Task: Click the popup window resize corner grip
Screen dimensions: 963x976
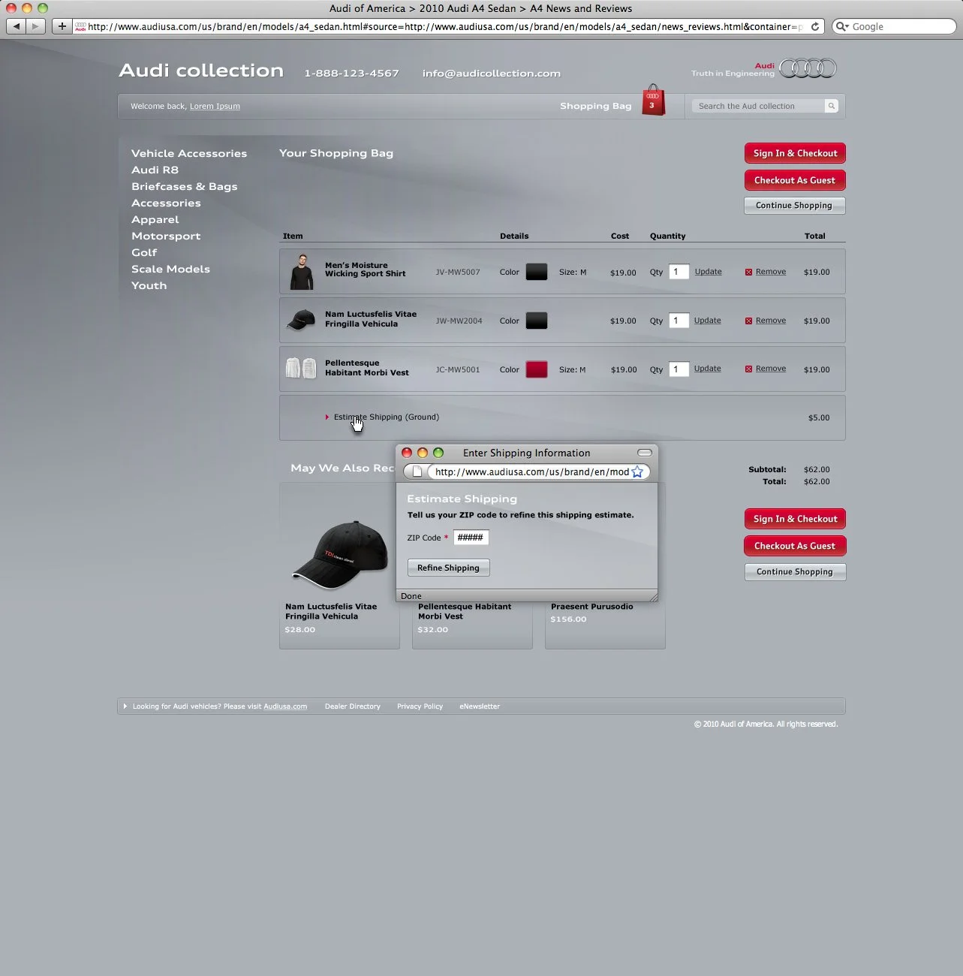Action: (x=653, y=596)
